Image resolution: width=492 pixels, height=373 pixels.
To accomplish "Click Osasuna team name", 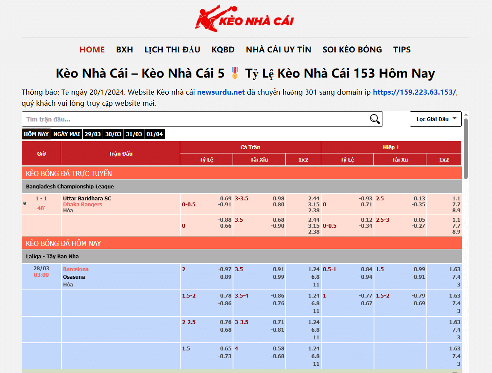I will pos(74,277).
